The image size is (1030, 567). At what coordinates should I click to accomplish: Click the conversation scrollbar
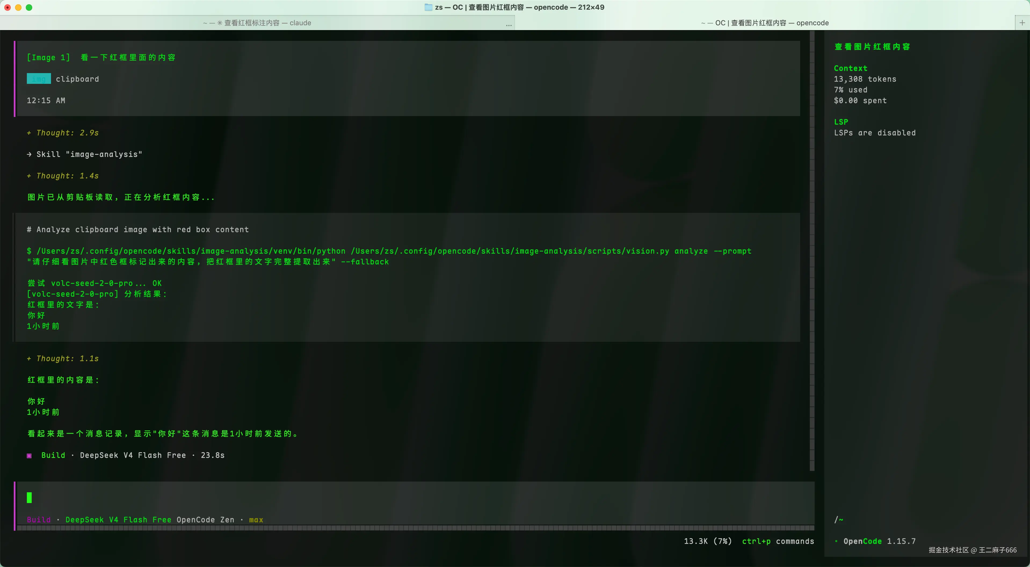(x=812, y=251)
